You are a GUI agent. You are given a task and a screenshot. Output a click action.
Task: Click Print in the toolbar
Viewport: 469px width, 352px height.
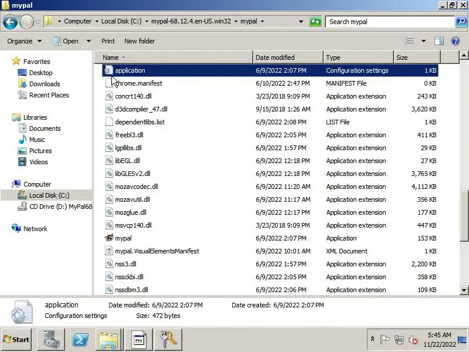108,41
